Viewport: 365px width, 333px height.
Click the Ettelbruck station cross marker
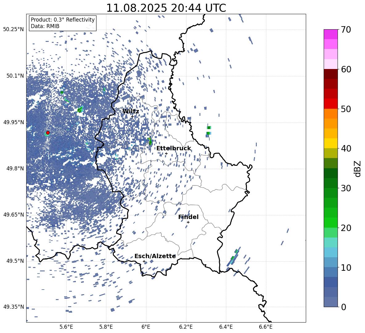pos(166,153)
